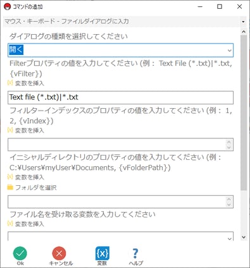Click the Filter text field with Text file

tap(120, 97)
